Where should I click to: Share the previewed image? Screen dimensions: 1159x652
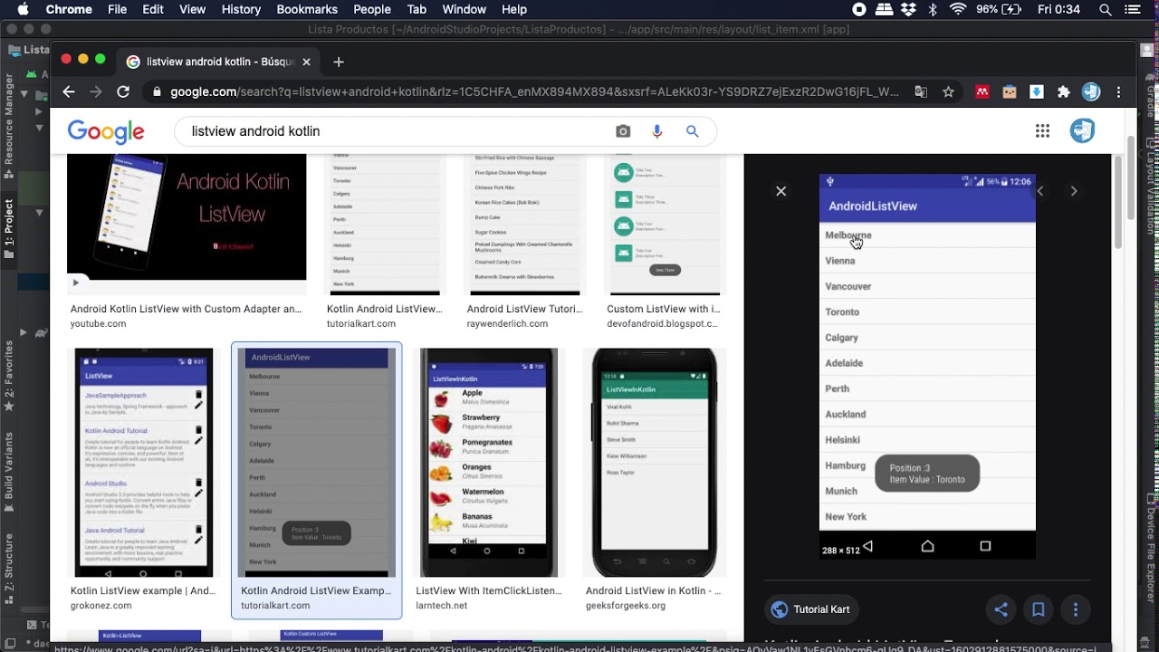1001,609
